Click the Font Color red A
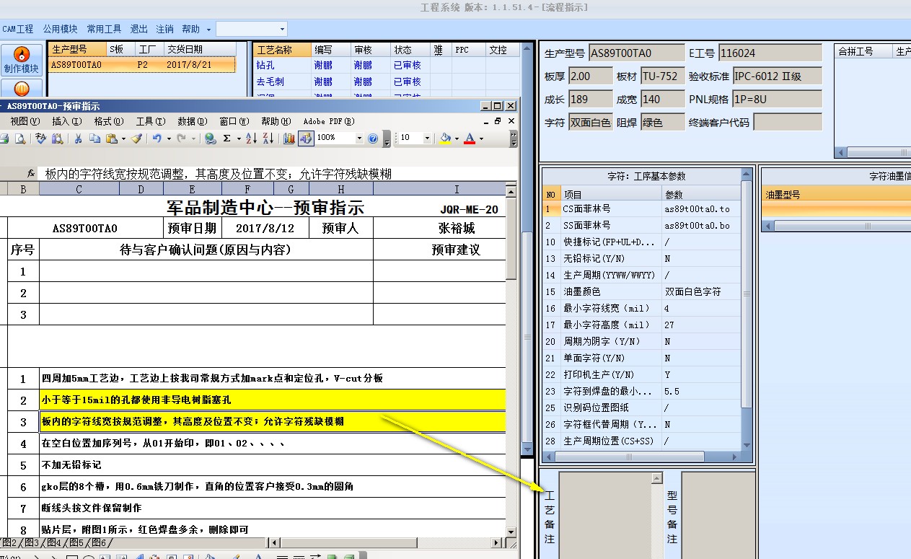This screenshot has height=559, width=911. [470, 138]
